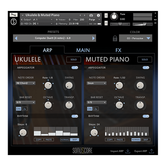This screenshot has width=166, height=166.
Task: Disable Ukulele bar reset ON button
Action: pyautogui.click(x=19, y=109)
